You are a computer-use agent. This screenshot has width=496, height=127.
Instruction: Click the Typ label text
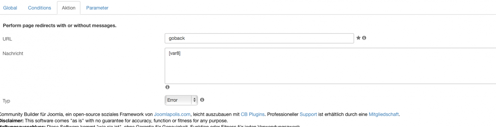[x=6, y=101]
